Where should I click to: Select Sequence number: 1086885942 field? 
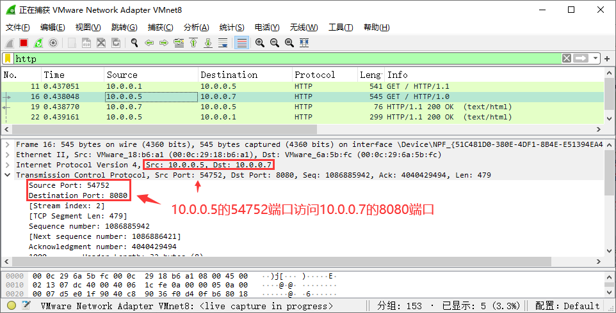tap(89, 226)
